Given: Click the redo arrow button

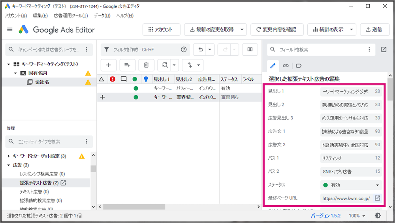Looking at the screenshot, I should pos(225,49).
